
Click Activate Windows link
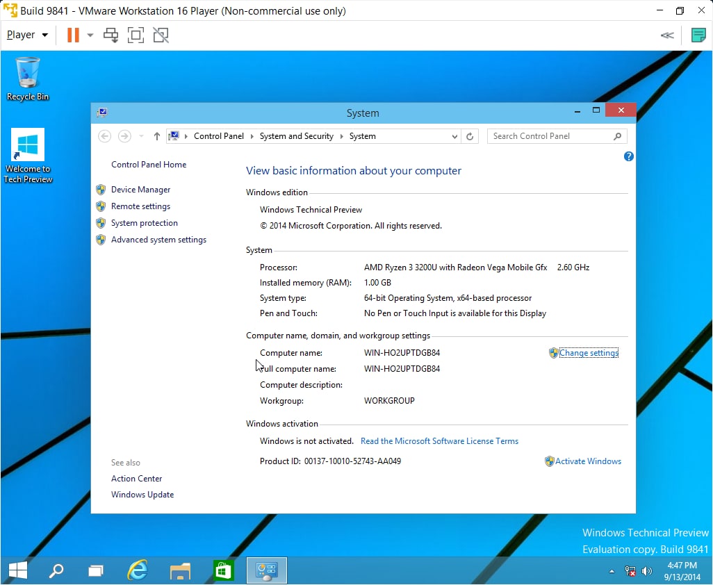[588, 461]
